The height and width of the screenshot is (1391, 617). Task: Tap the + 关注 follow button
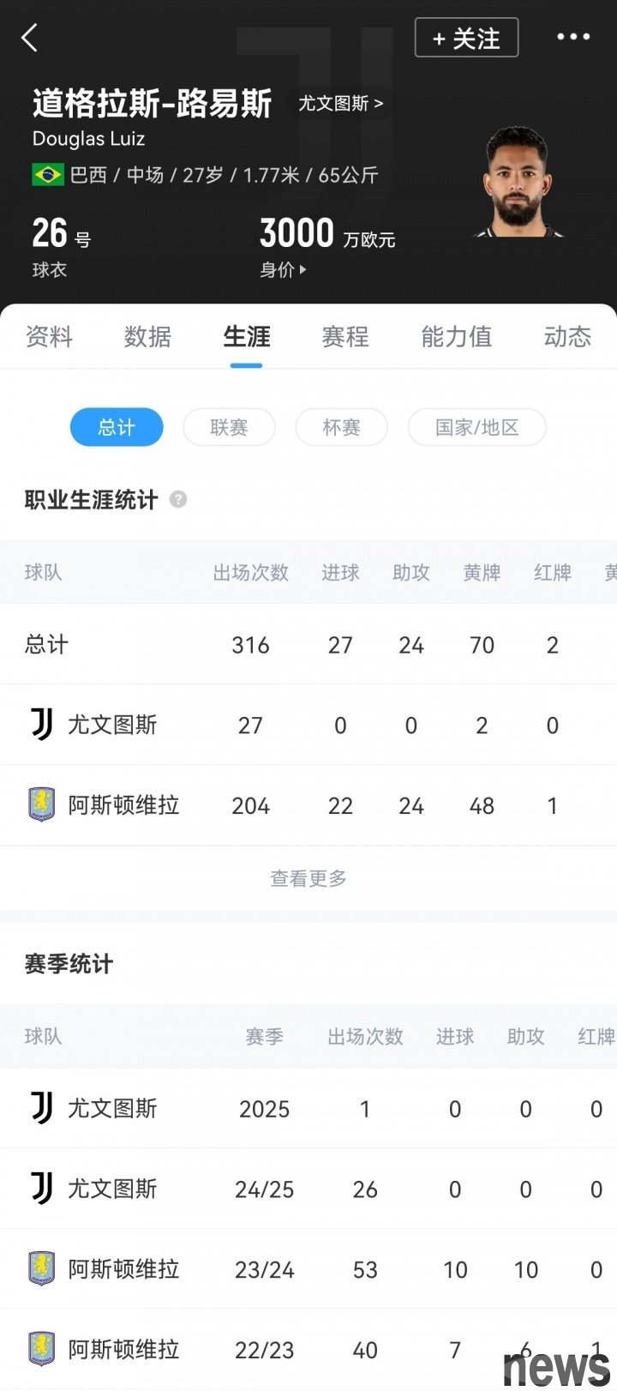pyautogui.click(x=467, y=38)
